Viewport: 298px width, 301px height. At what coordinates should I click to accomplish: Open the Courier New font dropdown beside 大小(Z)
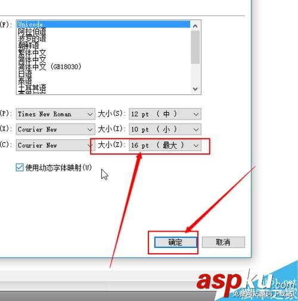pos(55,145)
